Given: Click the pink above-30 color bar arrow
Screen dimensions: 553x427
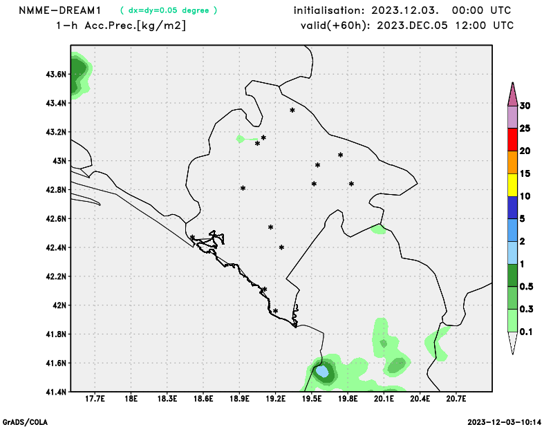Looking at the screenshot, I should click(512, 94).
